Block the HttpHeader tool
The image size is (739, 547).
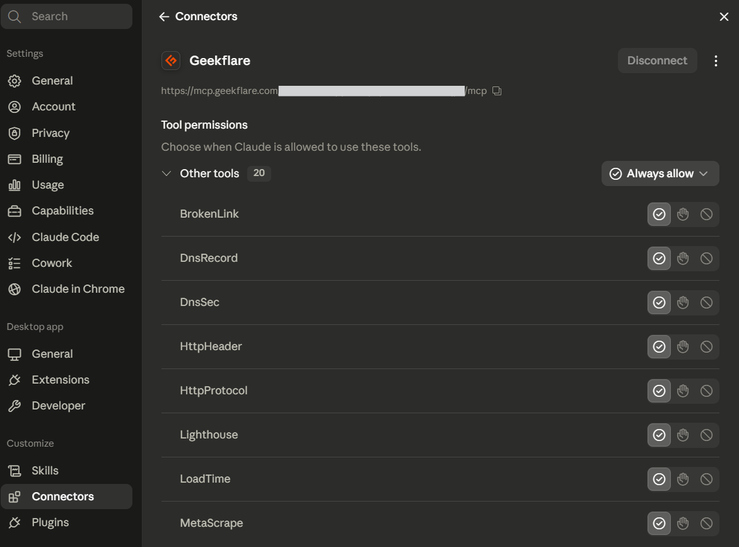(706, 346)
